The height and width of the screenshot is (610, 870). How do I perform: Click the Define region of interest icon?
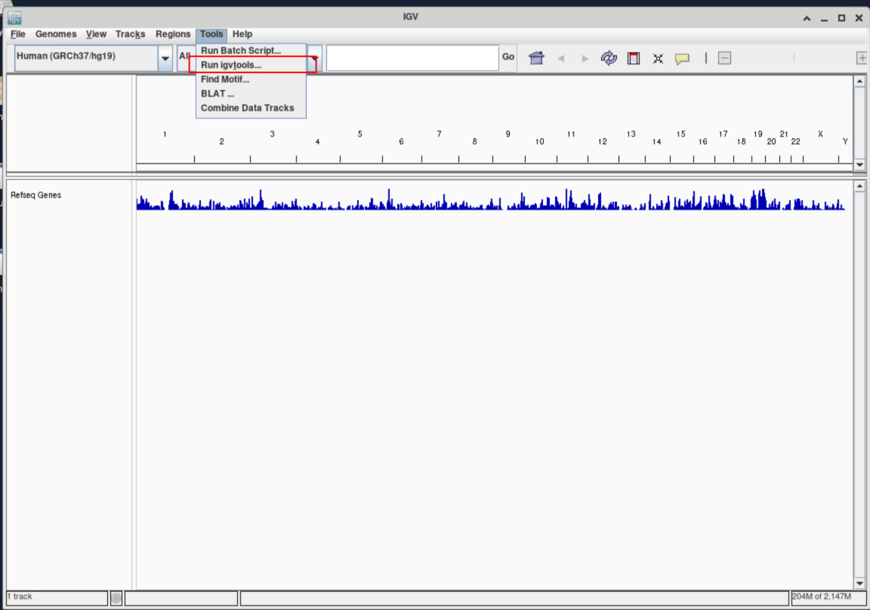click(x=633, y=58)
